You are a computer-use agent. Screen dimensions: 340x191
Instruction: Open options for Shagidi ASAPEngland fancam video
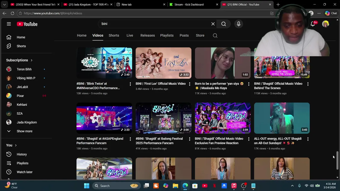(130, 139)
